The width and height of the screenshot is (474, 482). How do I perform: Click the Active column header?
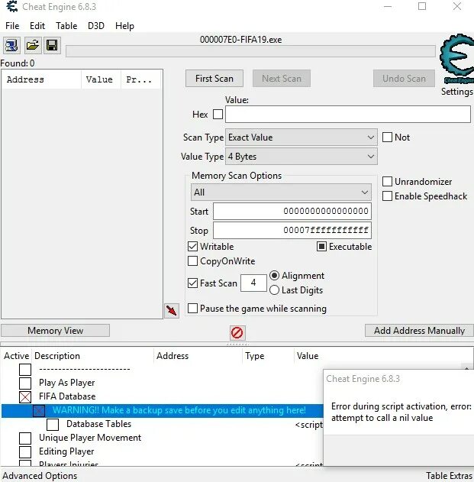pos(16,356)
